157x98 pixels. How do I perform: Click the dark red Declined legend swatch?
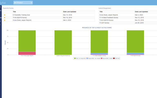click(x=114, y=58)
